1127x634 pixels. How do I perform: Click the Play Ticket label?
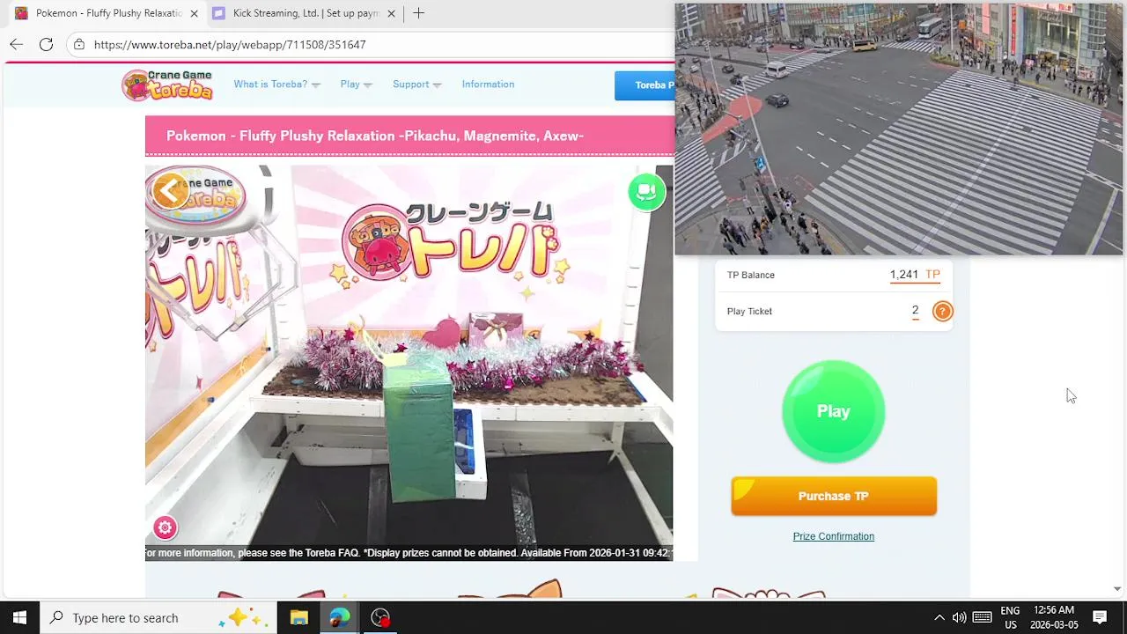[749, 311]
